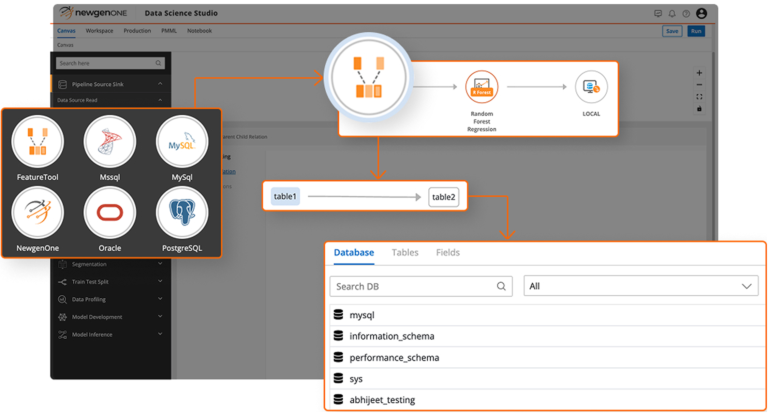Open the notifications bell
This screenshot has height=416, width=768.
pos(672,14)
